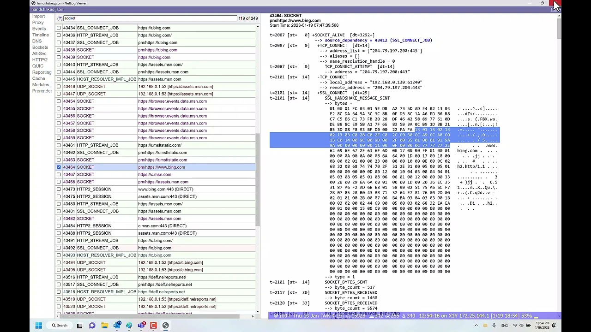The height and width of the screenshot is (332, 591).
Task: Check the box for event 43434
Action: click(59, 28)
